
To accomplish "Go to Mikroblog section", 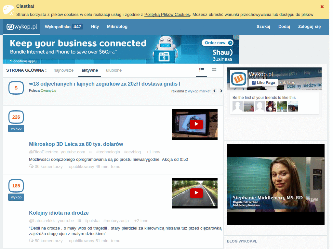I will [x=117, y=27].
